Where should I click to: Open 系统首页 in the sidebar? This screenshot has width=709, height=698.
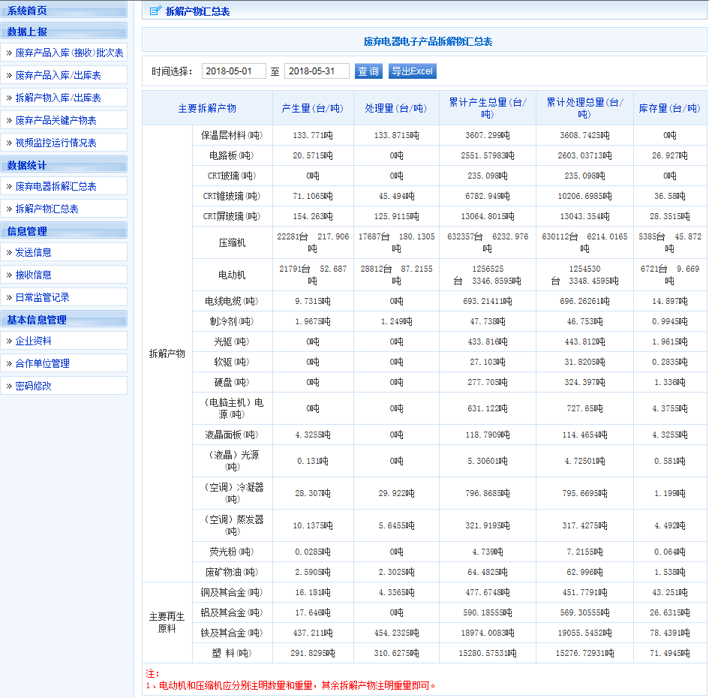(28, 11)
